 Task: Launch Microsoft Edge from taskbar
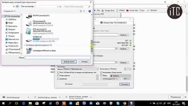click(23, 103)
